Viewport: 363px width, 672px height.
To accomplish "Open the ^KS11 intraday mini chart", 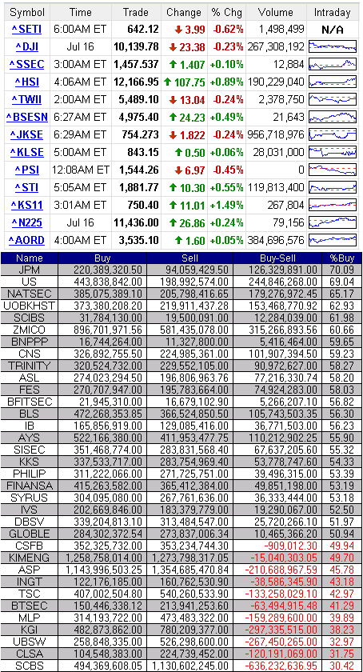I will tap(333, 206).
